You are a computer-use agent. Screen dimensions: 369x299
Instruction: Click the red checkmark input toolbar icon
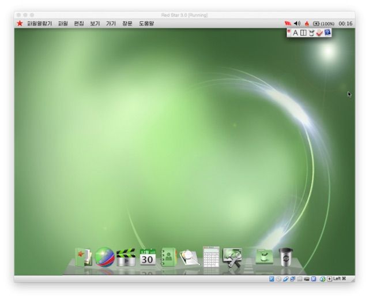click(x=319, y=33)
